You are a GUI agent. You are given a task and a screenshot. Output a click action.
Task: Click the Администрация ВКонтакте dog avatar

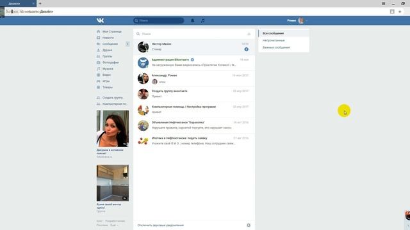point(143,63)
